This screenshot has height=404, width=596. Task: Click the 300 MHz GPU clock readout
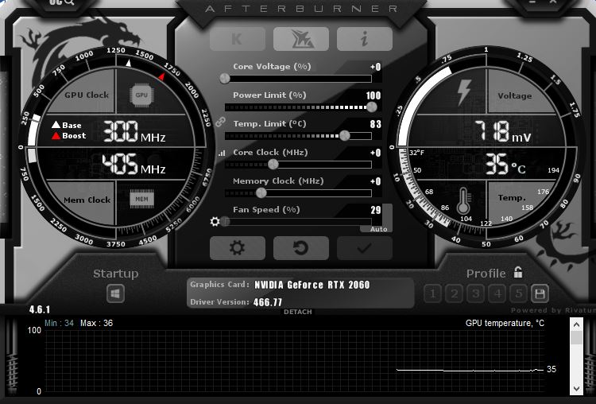click(134, 132)
